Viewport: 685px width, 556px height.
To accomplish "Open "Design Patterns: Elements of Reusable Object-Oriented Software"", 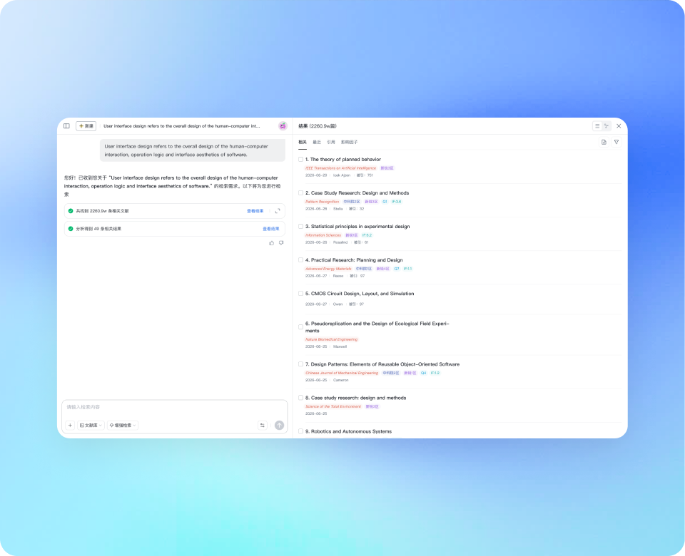I will pyautogui.click(x=385, y=364).
